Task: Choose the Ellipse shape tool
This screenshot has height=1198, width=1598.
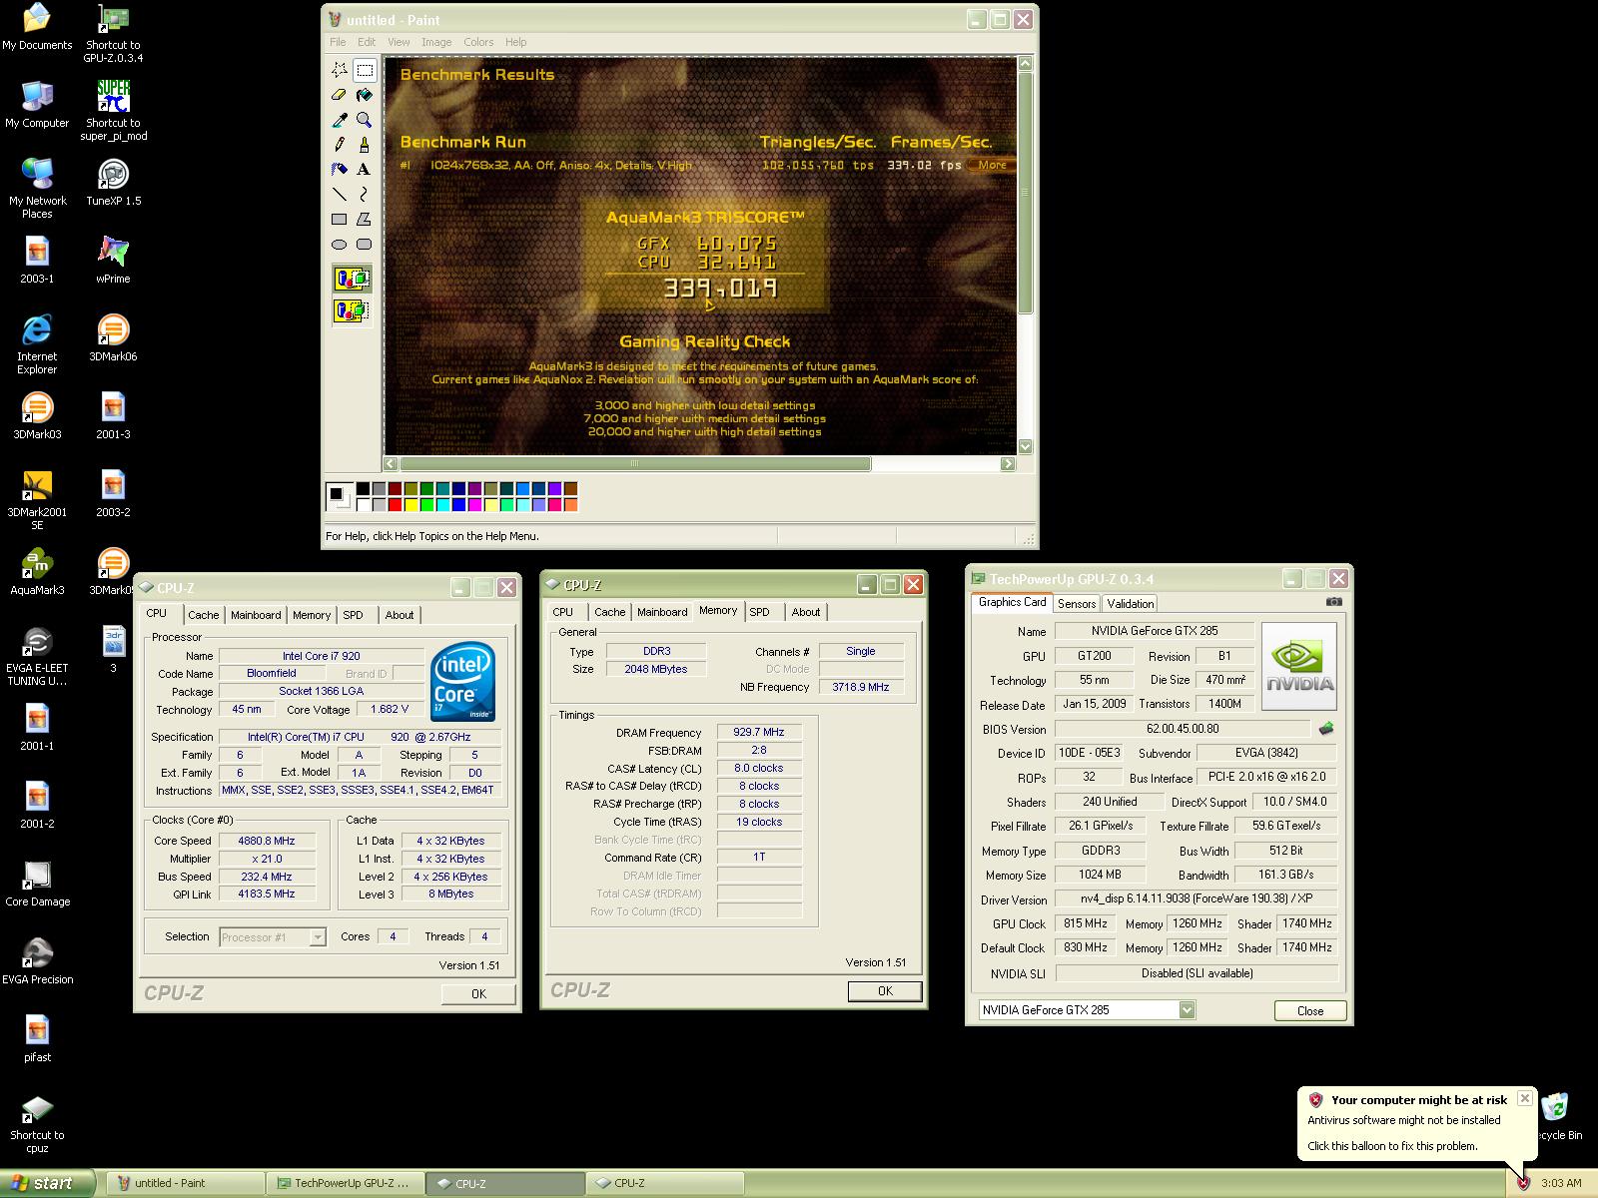Action: coord(340,245)
